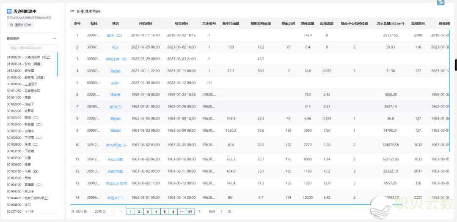This screenshot has width=457, height=222.
Task: Open station link 平山(河道) in row 11
Action: 116,159
